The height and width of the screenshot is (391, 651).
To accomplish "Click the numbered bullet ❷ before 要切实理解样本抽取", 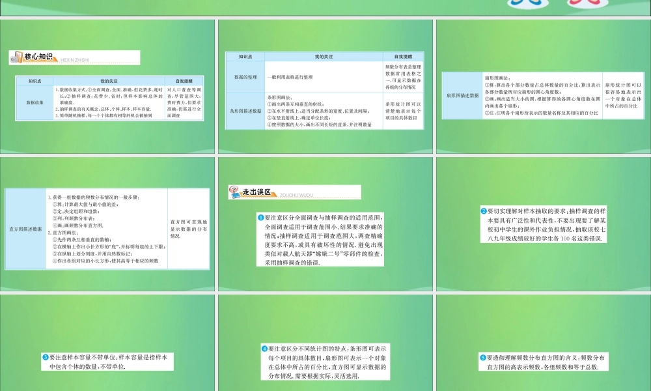I will point(484,211).
